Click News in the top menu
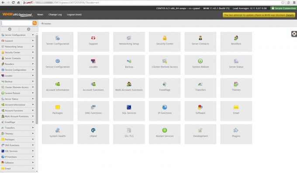The width and height of the screenshot is (297, 173). pos(40,14)
